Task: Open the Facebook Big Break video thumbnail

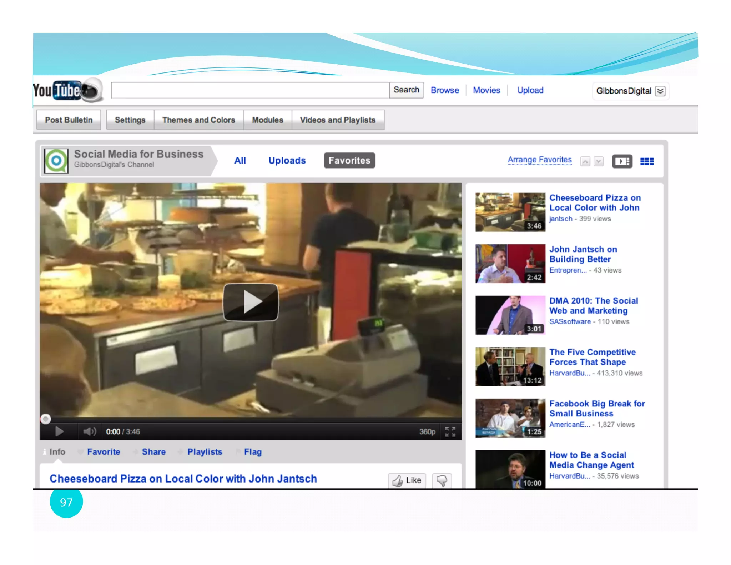Action: pos(510,418)
